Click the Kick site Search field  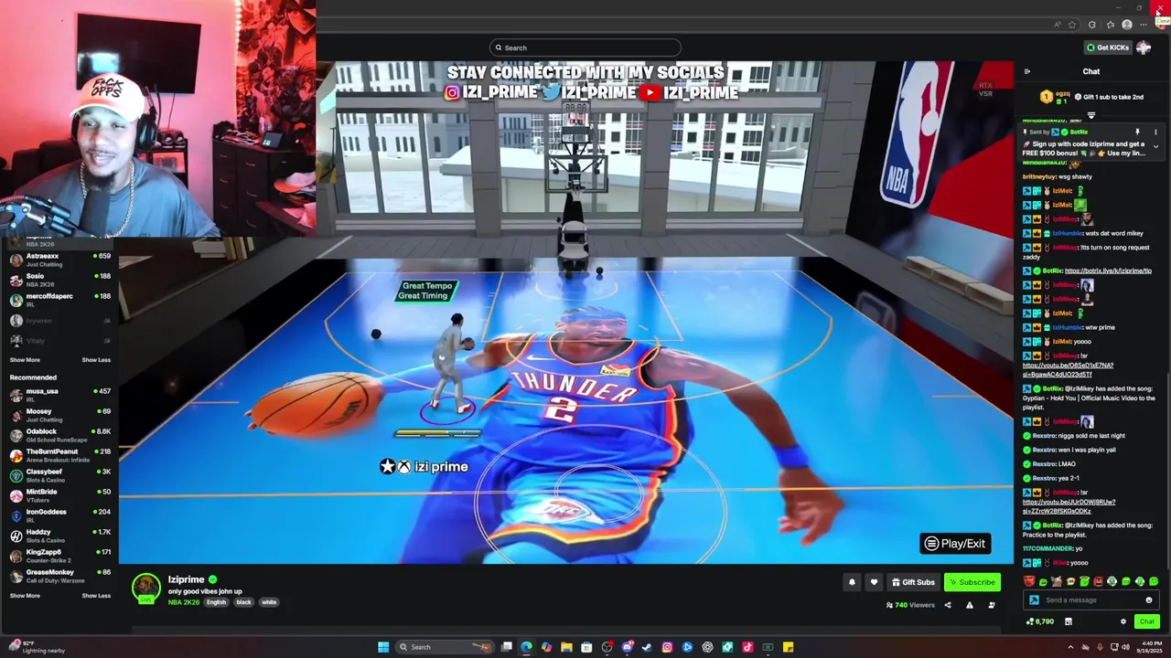pos(585,48)
